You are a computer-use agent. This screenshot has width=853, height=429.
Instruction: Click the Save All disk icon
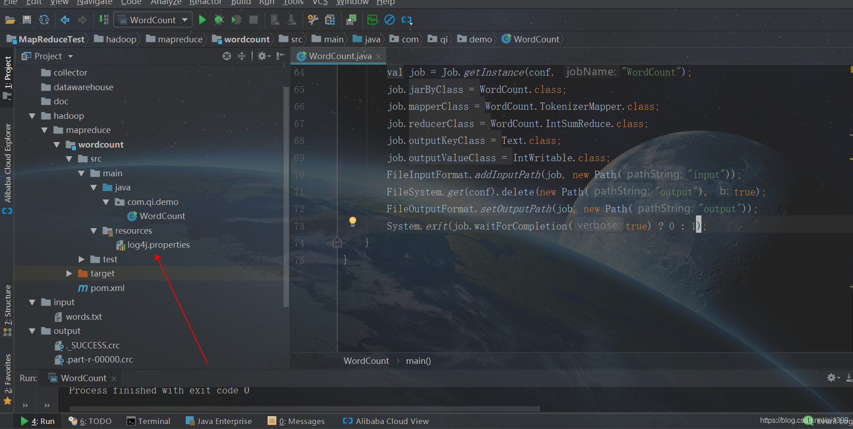click(x=27, y=20)
